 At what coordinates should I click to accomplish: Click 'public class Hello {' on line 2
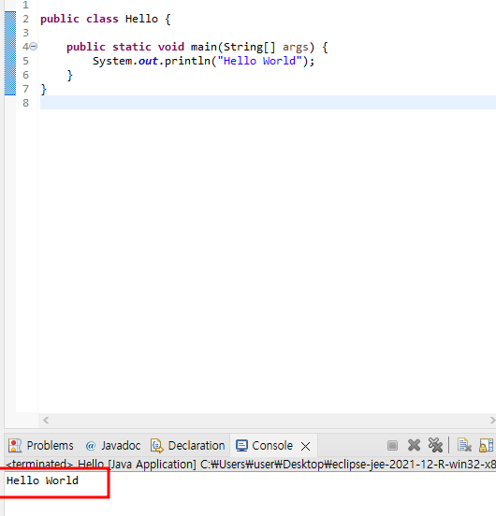(x=106, y=19)
